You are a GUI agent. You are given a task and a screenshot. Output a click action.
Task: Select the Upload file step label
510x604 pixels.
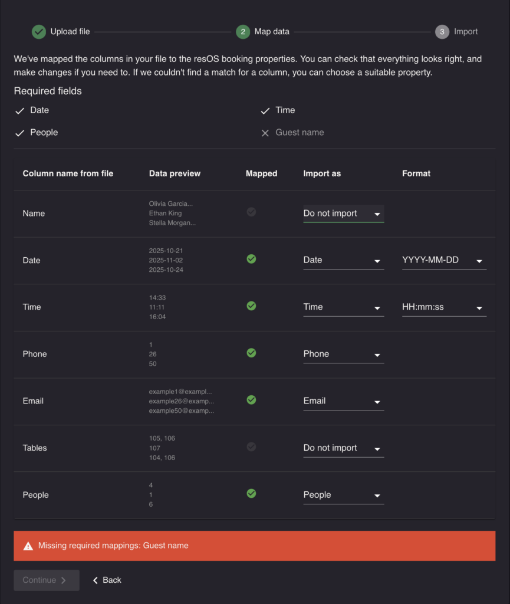pos(70,32)
